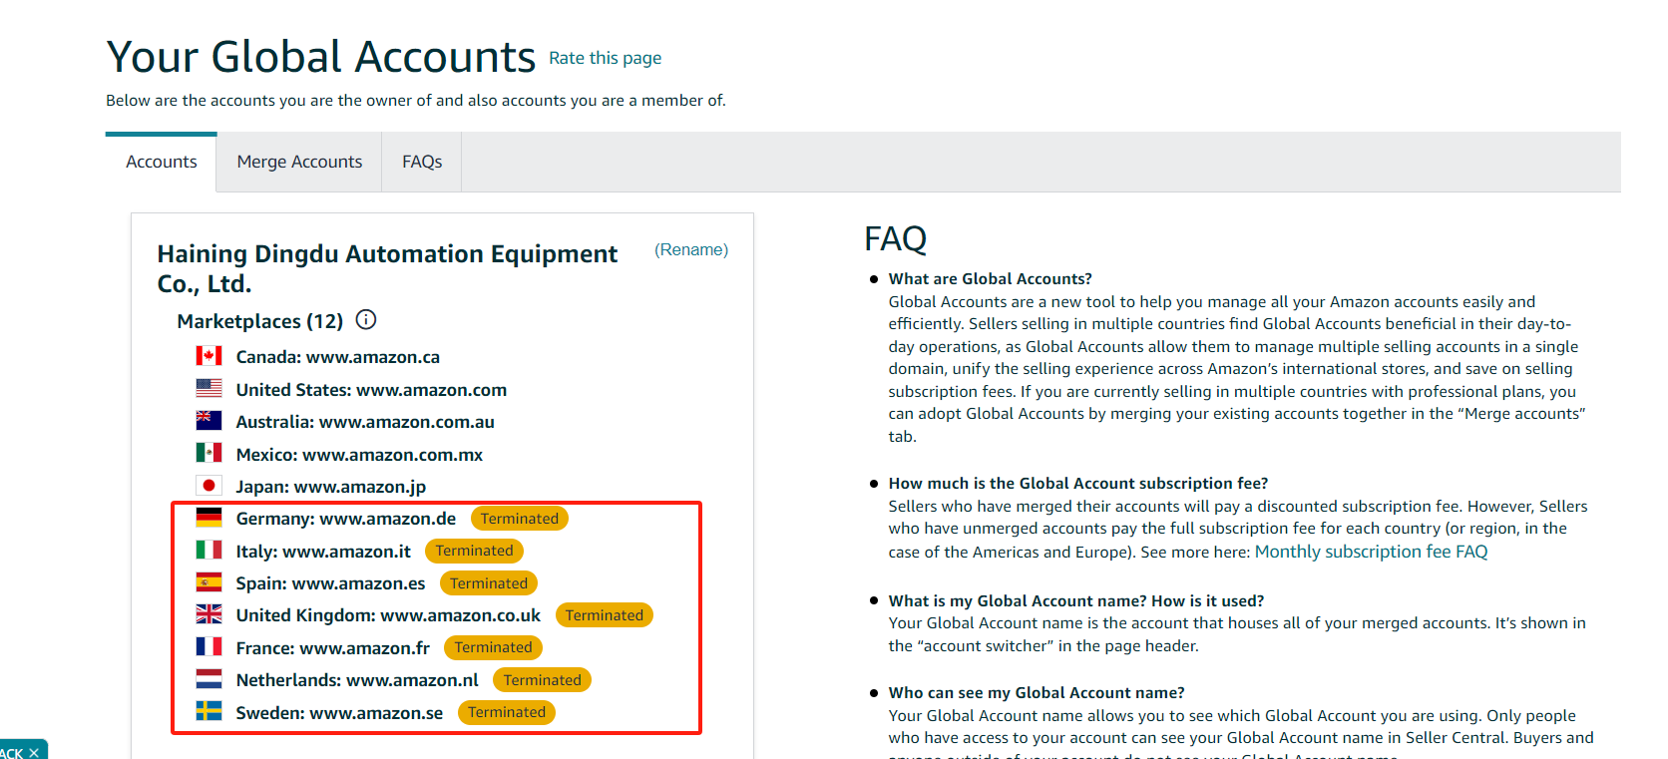Image resolution: width=1668 pixels, height=759 pixels.
Task: Select France: www.amazon.fr marketplace text
Action: click(x=332, y=648)
